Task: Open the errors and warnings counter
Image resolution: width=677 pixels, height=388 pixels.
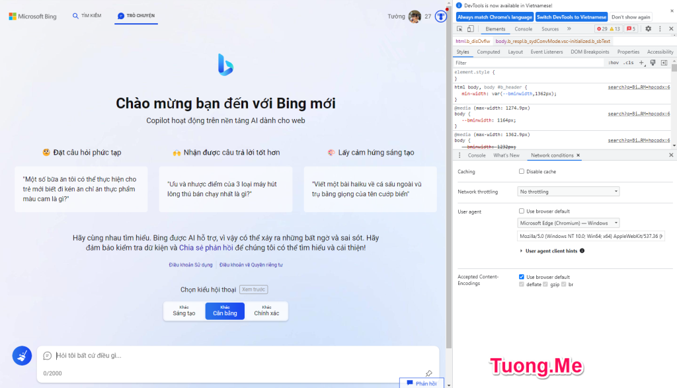Action: pyautogui.click(x=608, y=29)
